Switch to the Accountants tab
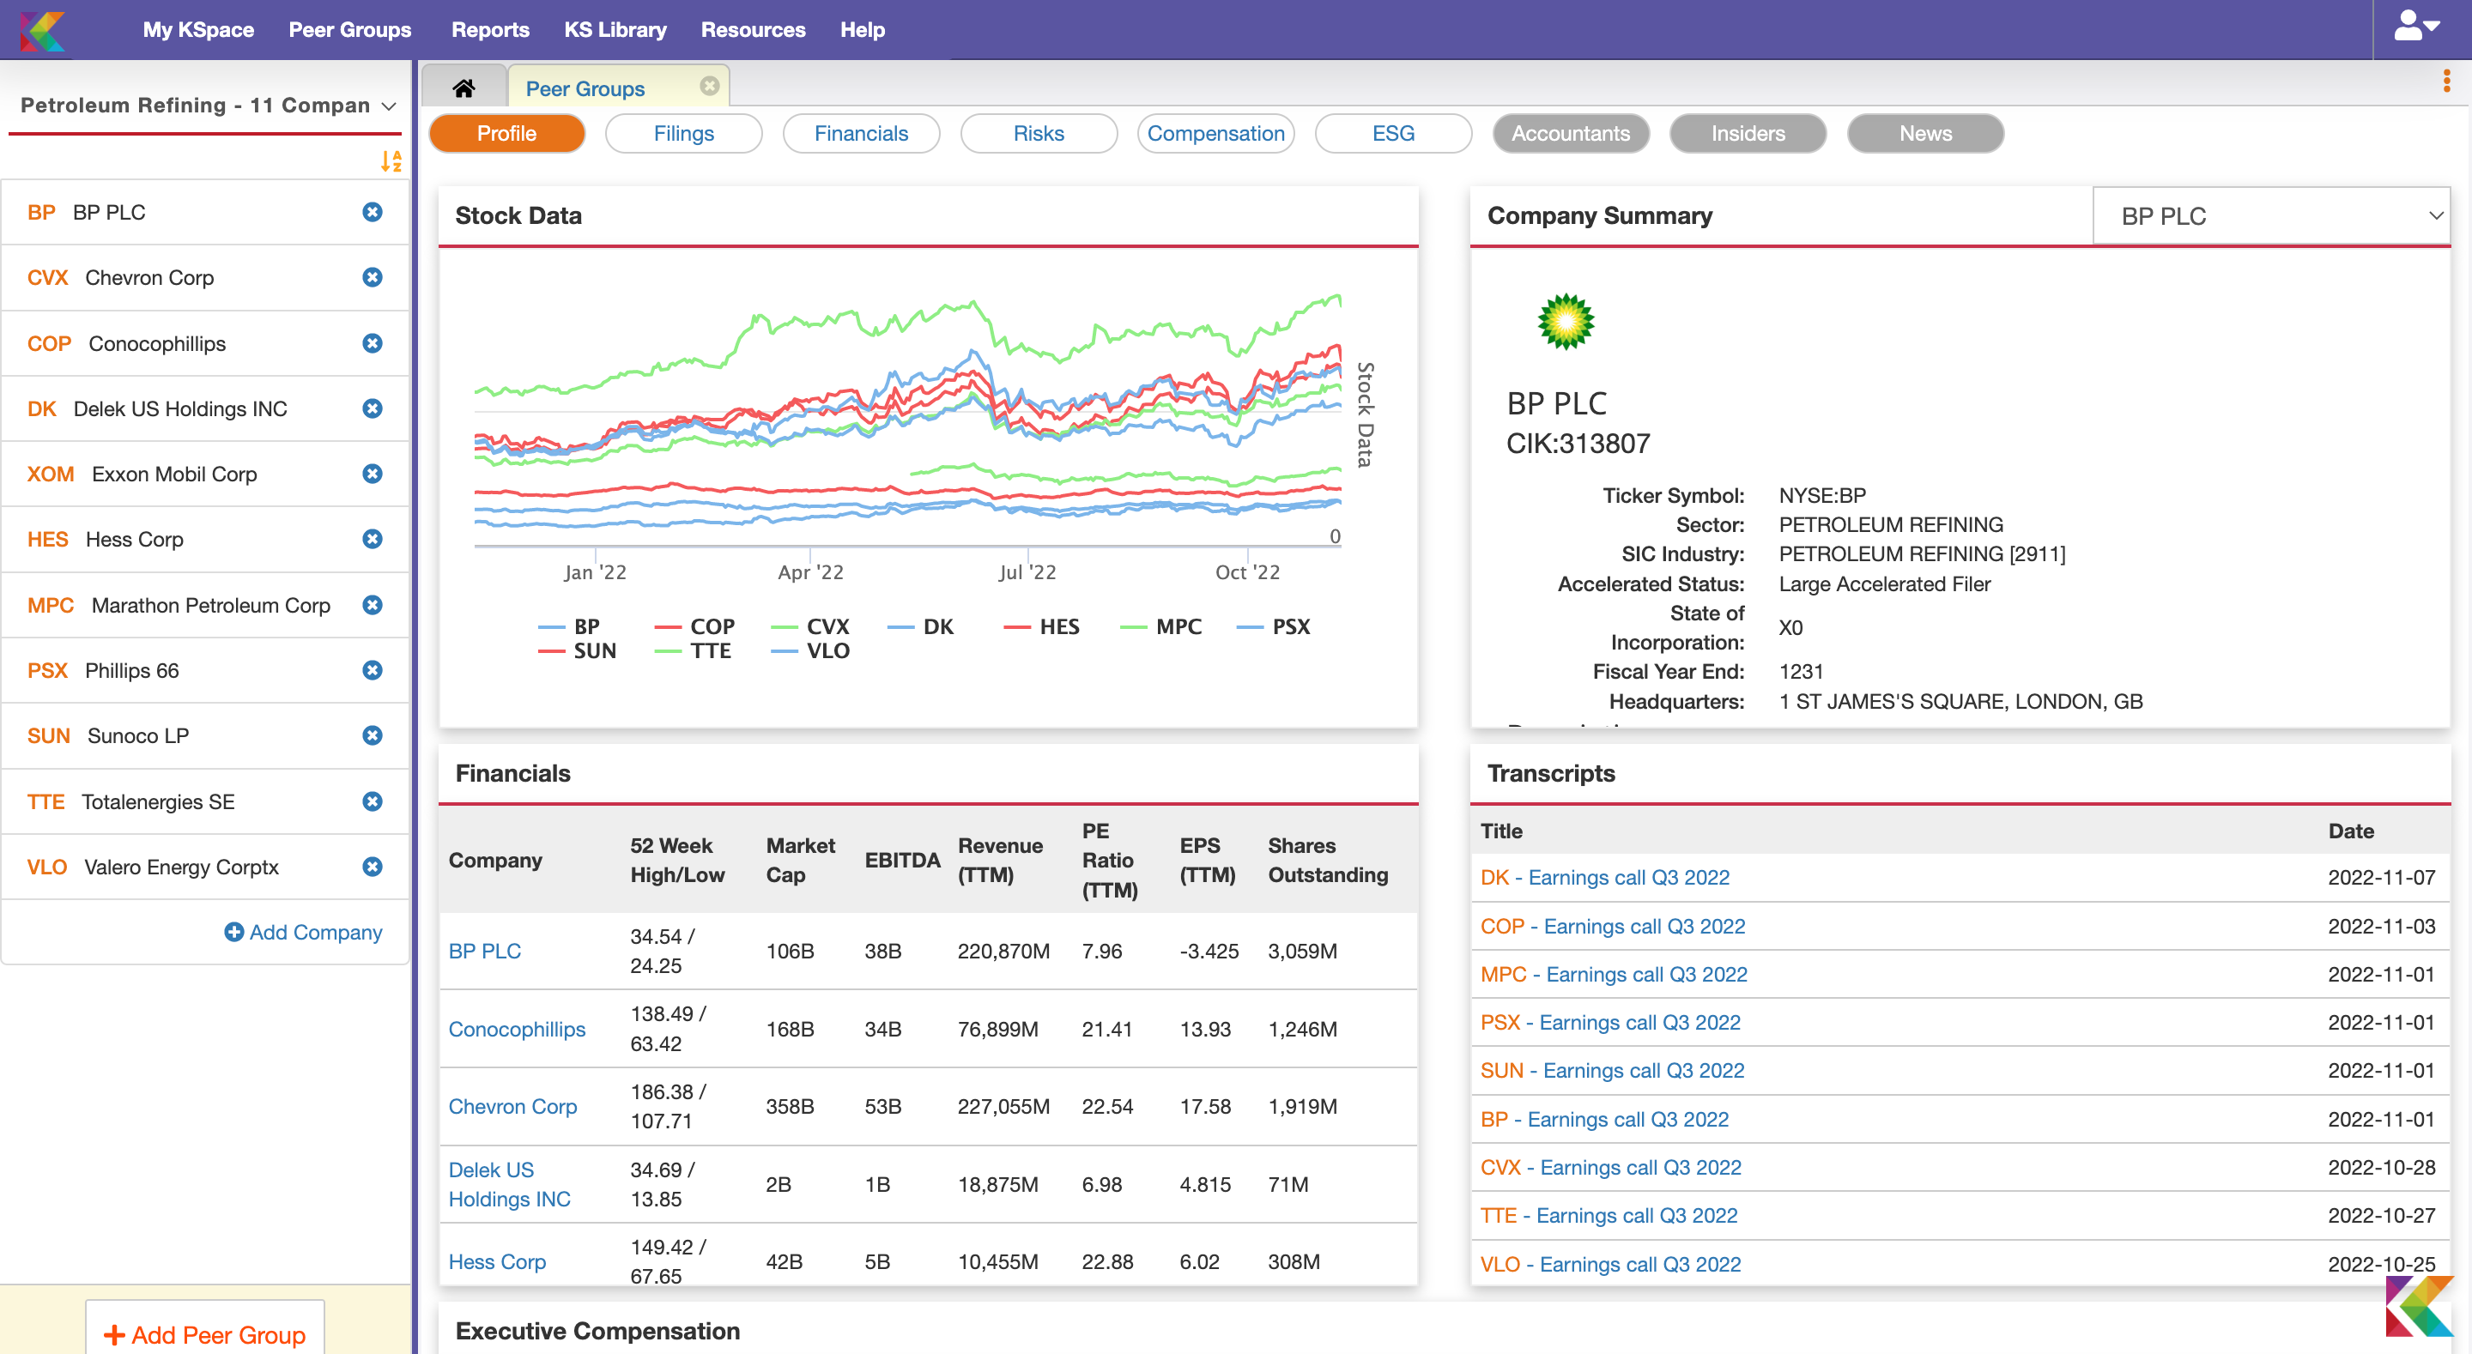 coord(1571,133)
